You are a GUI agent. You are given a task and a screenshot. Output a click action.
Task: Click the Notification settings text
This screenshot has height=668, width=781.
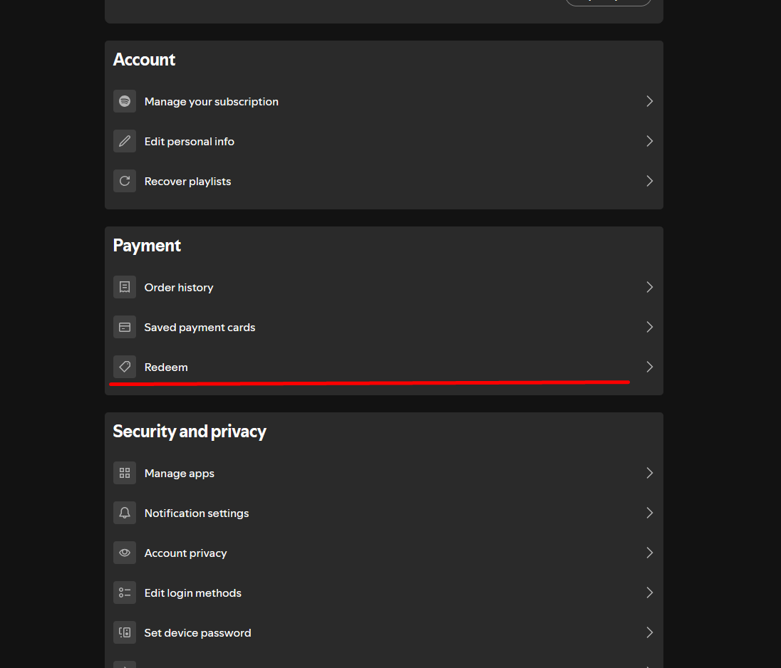pyautogui.click(x=197, y=513)
